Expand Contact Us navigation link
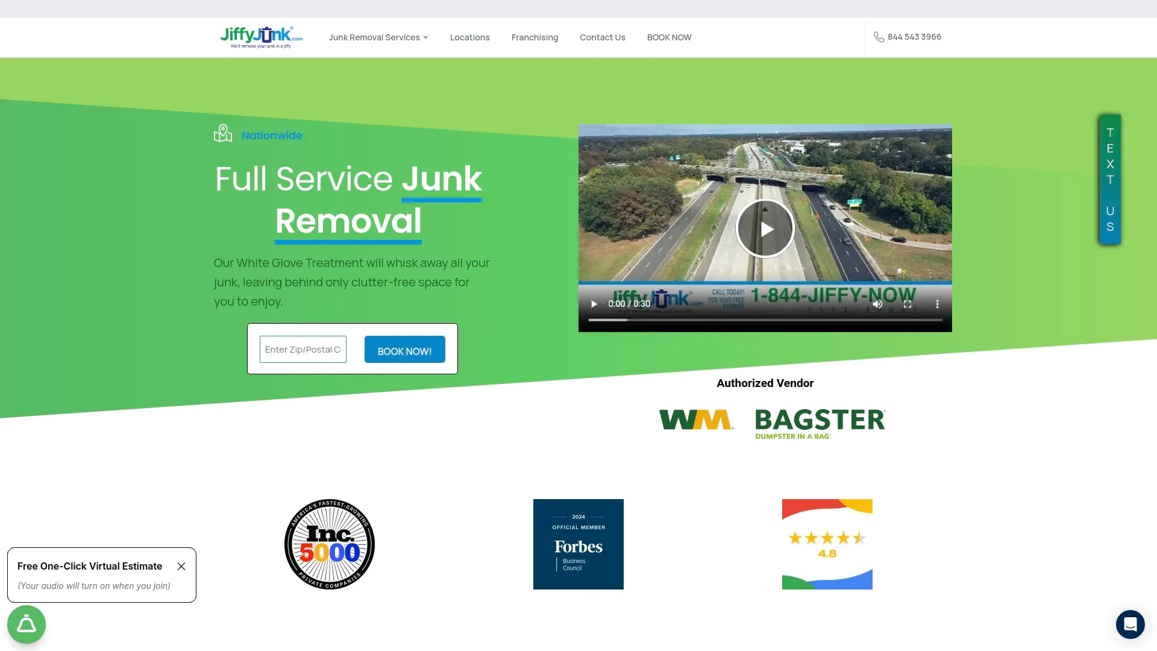This screenshot has width=1157, height=651. pos(603,37)
